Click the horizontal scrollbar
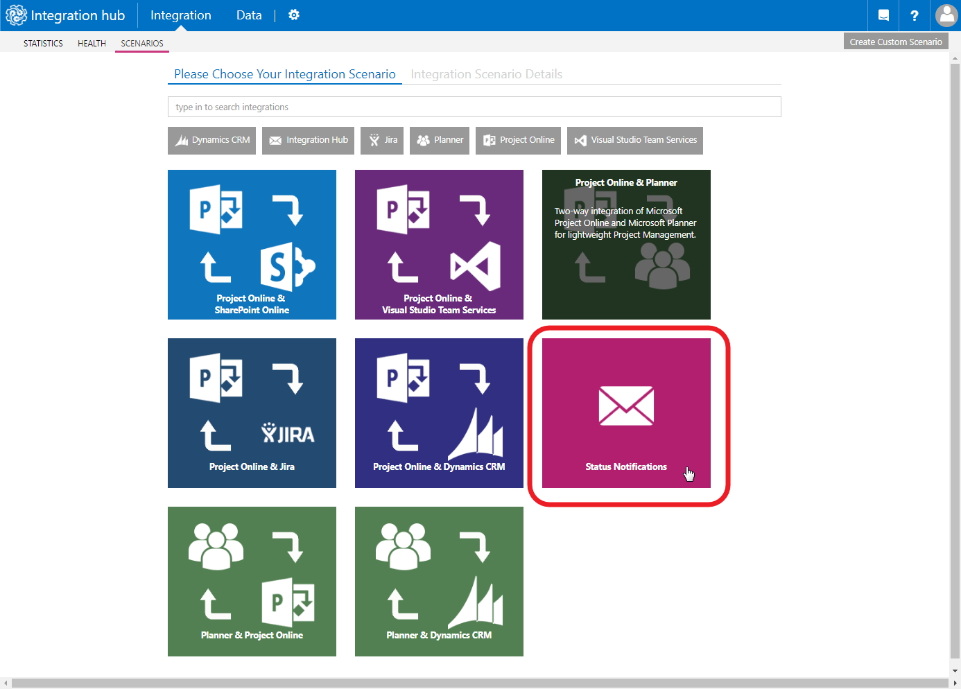This screenshot has width=961, height=689. [478, 683]
